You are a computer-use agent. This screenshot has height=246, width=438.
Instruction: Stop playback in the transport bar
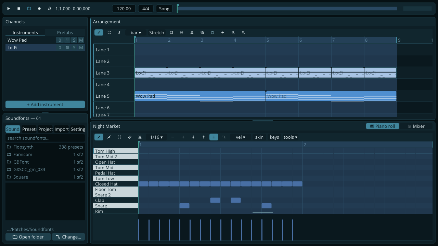pyautogui.click(x=19, y=9)
